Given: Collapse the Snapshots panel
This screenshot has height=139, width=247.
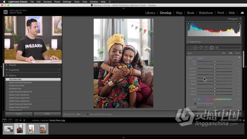Looking at the screenshot, I should pyautogui.click(x=7, y=70).
